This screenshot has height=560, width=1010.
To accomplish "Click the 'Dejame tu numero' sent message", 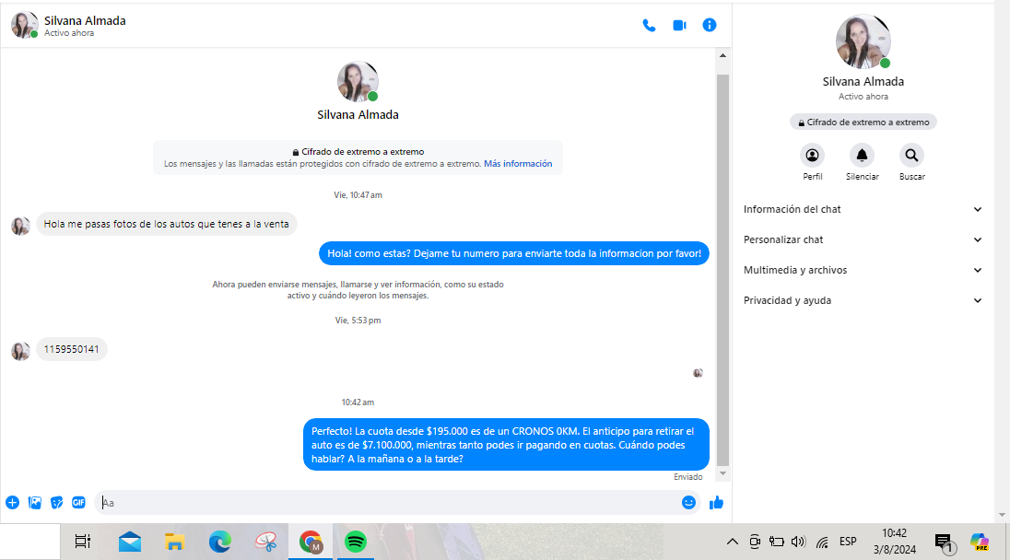I will point(514,253).
